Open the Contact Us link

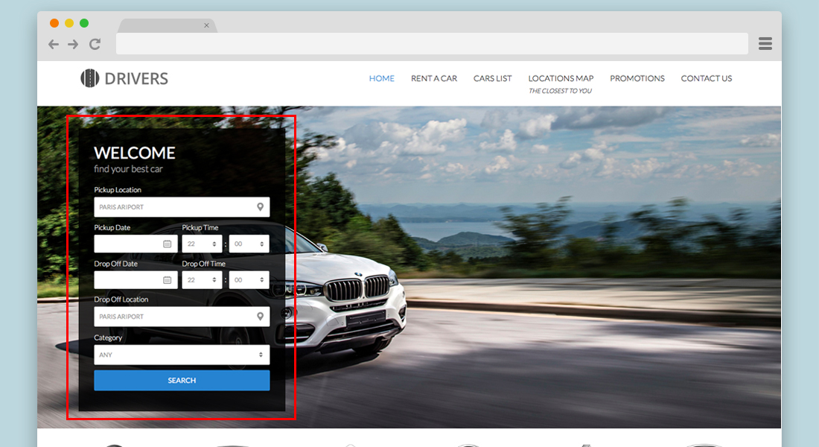[706, 78]
